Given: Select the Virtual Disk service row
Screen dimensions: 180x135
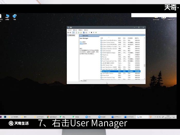Looking at the screenshot, I should pos(120,75).
